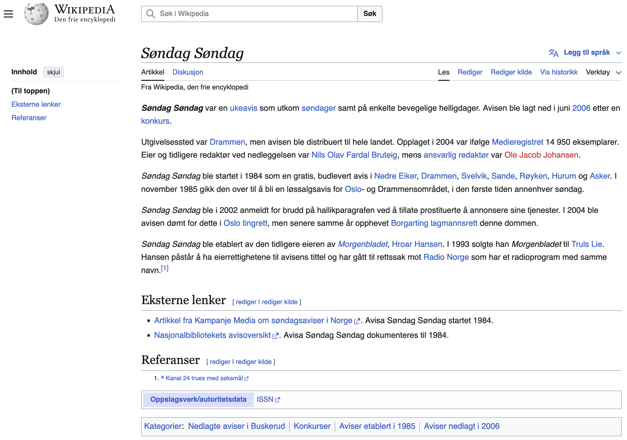Open the Rediger tab
Screen dimensions: 627x440
coord(470,72)
